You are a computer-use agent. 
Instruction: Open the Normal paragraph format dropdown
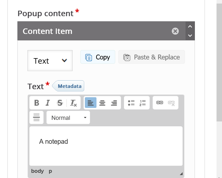(68, 118)
